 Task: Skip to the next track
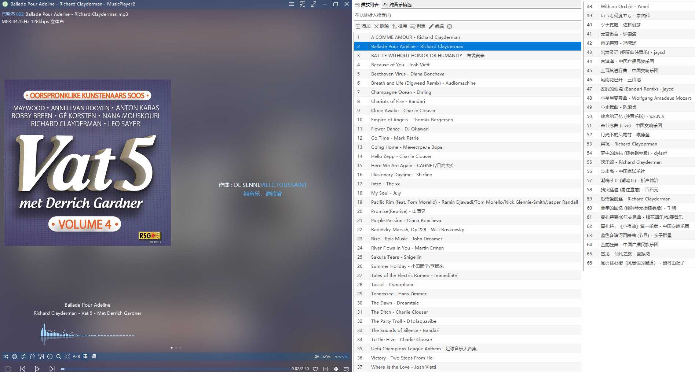tap(52, 369)
